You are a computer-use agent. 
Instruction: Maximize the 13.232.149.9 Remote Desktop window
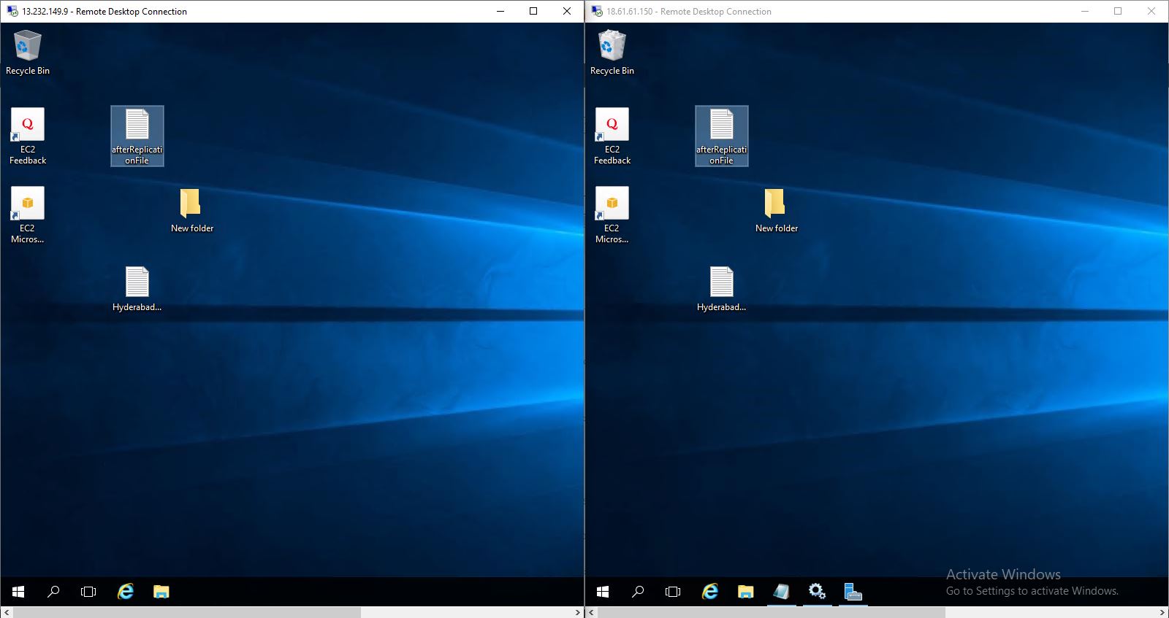click(533, 11)
